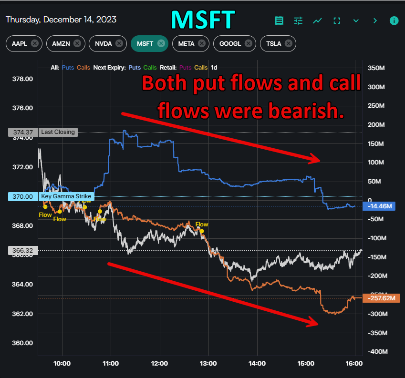Click the -14.46M puts value tag
Viewport: 405px width, 378px height.
pyautogui.click(x=379, y=206)
